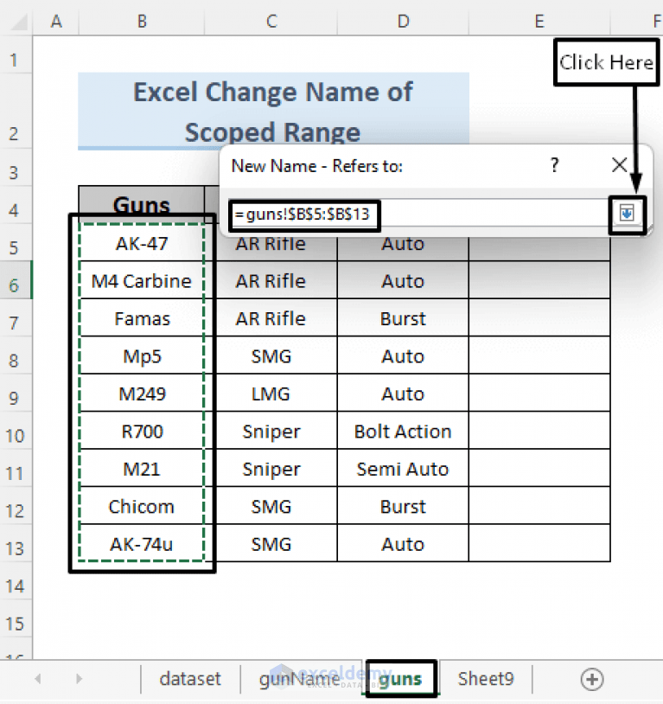663x704 pixels.
Task: Click the collapse dialog range selector icon
Action: [x=627, y=214]
